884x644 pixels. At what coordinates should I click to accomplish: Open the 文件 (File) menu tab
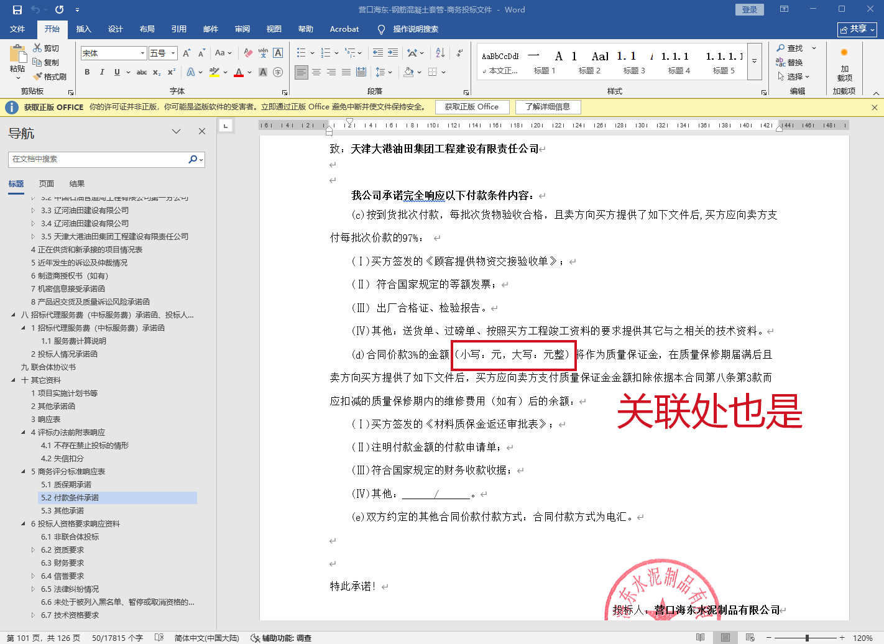[17, 29]
